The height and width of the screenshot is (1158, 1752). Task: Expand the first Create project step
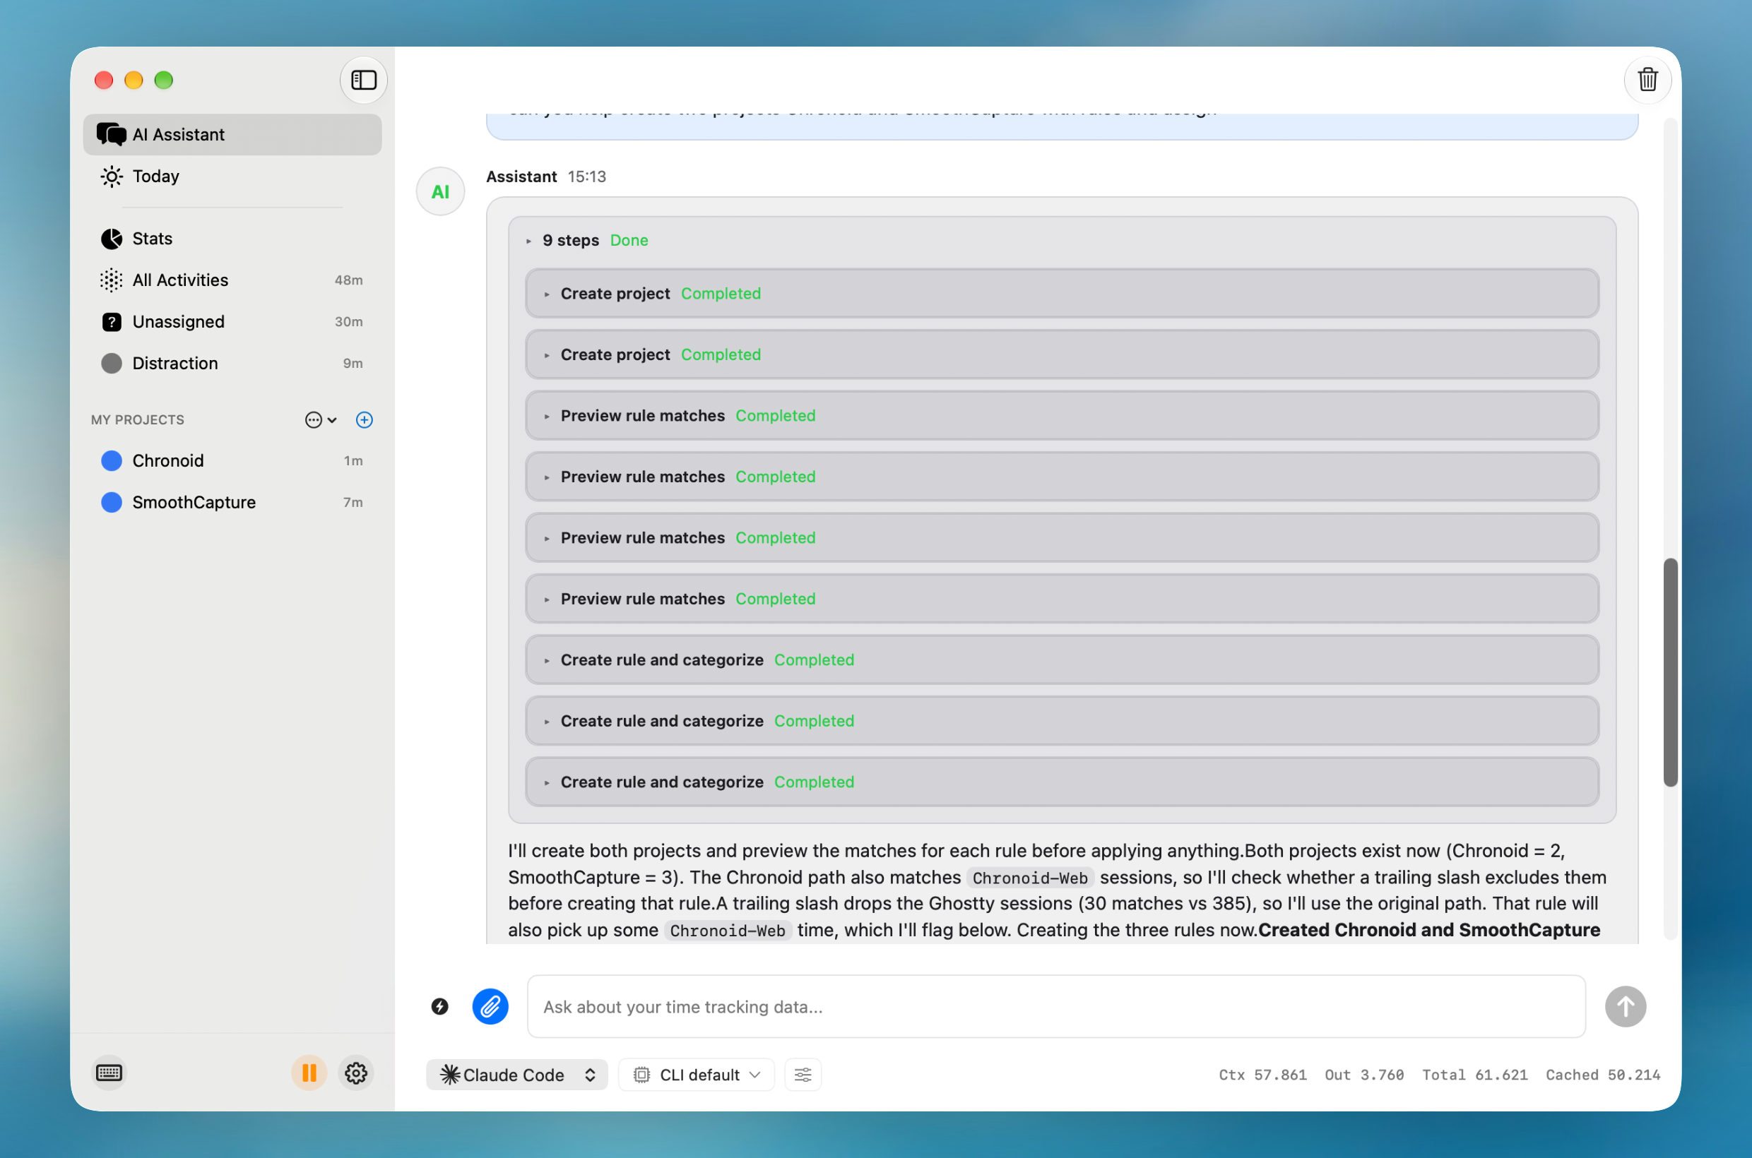[1062, 294]
